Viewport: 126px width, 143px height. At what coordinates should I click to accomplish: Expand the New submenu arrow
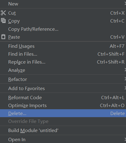125,4
